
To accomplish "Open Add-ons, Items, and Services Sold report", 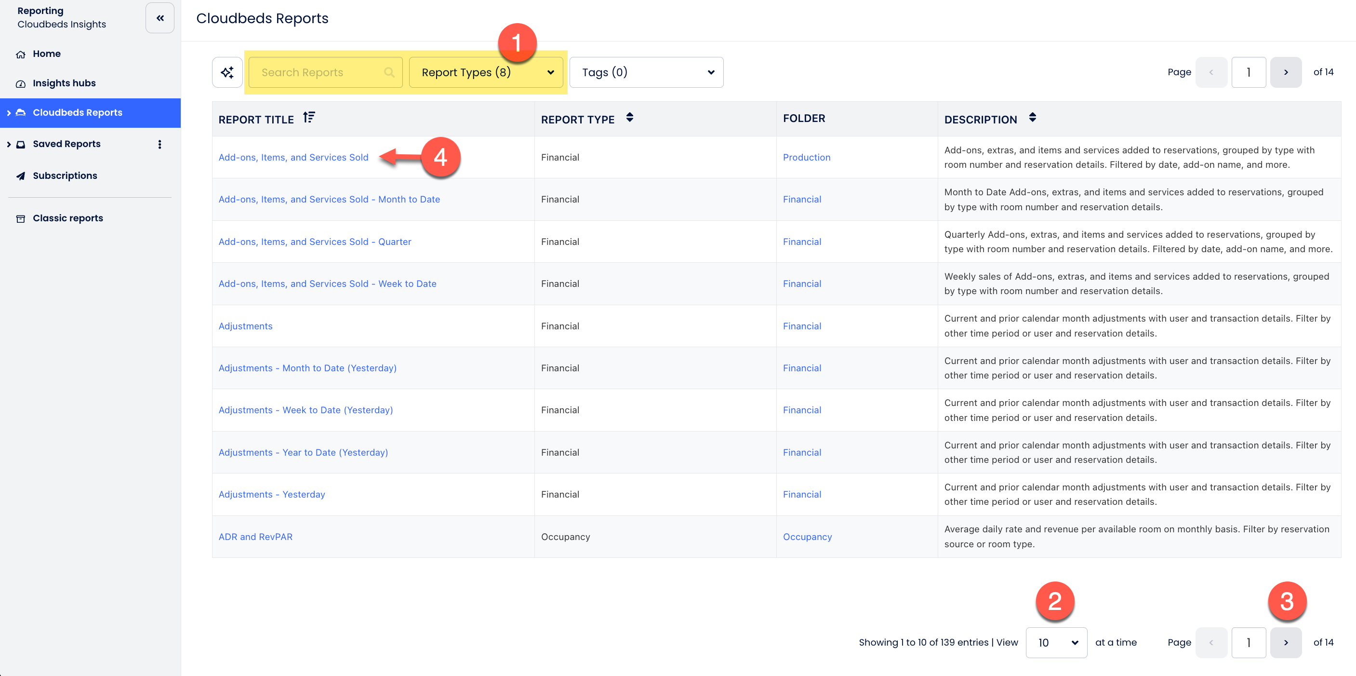I will point(293,157).
